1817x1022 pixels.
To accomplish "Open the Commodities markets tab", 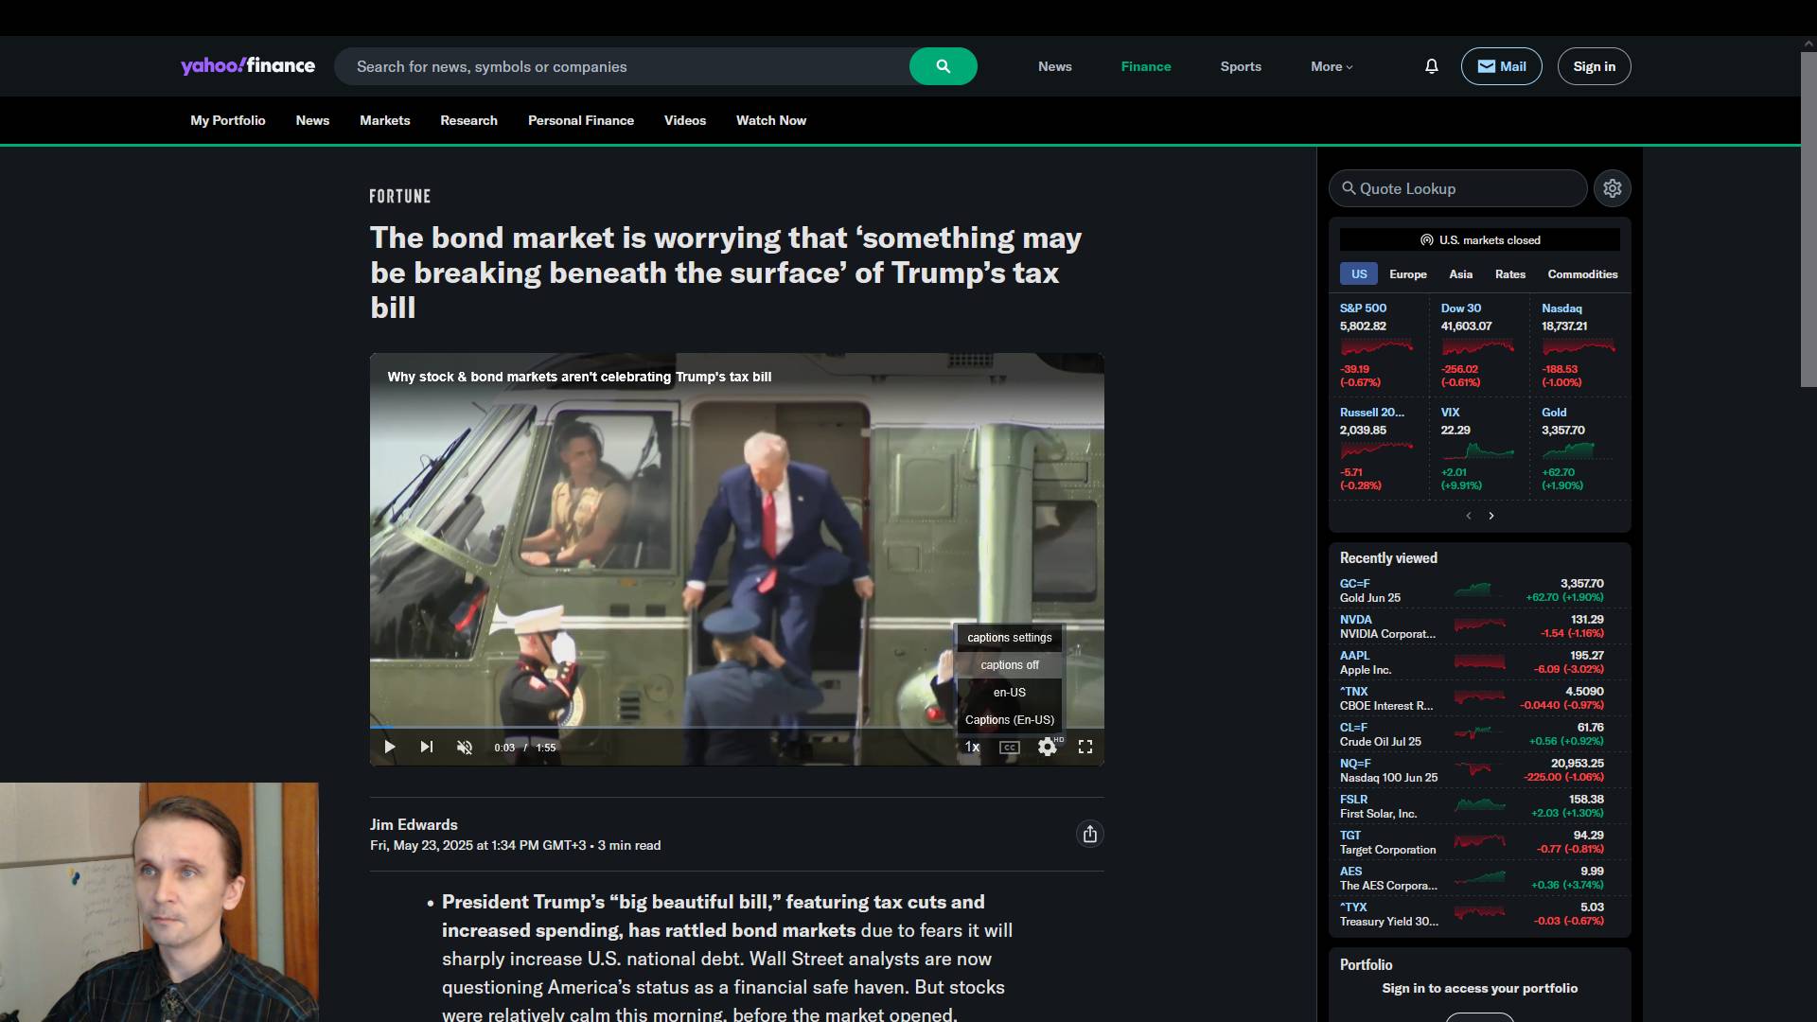I will pyautogui.click(x=1581, y=274).
